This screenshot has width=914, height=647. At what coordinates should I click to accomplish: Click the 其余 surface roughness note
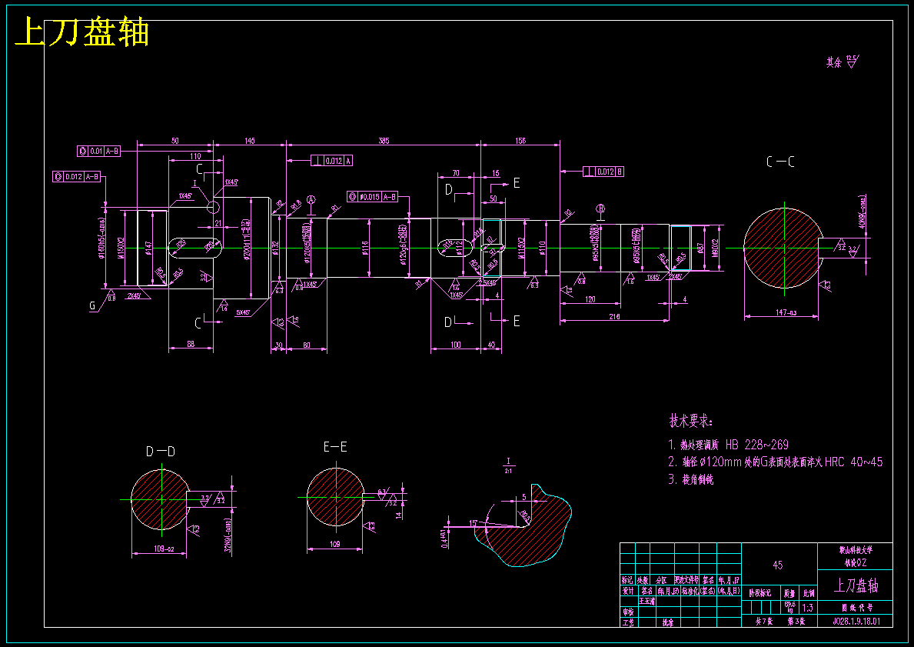click(x=843, y=62)
